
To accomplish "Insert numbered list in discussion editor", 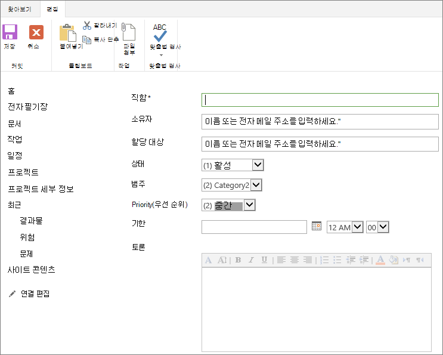I will [324, 260].
